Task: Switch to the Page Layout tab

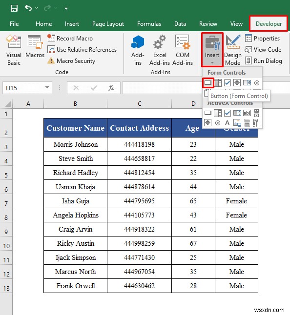Action: tap(108, 24)
